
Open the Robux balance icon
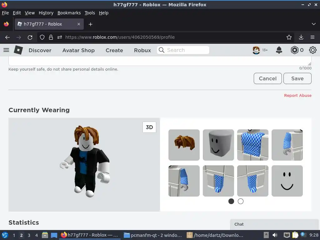click(294, 50)
